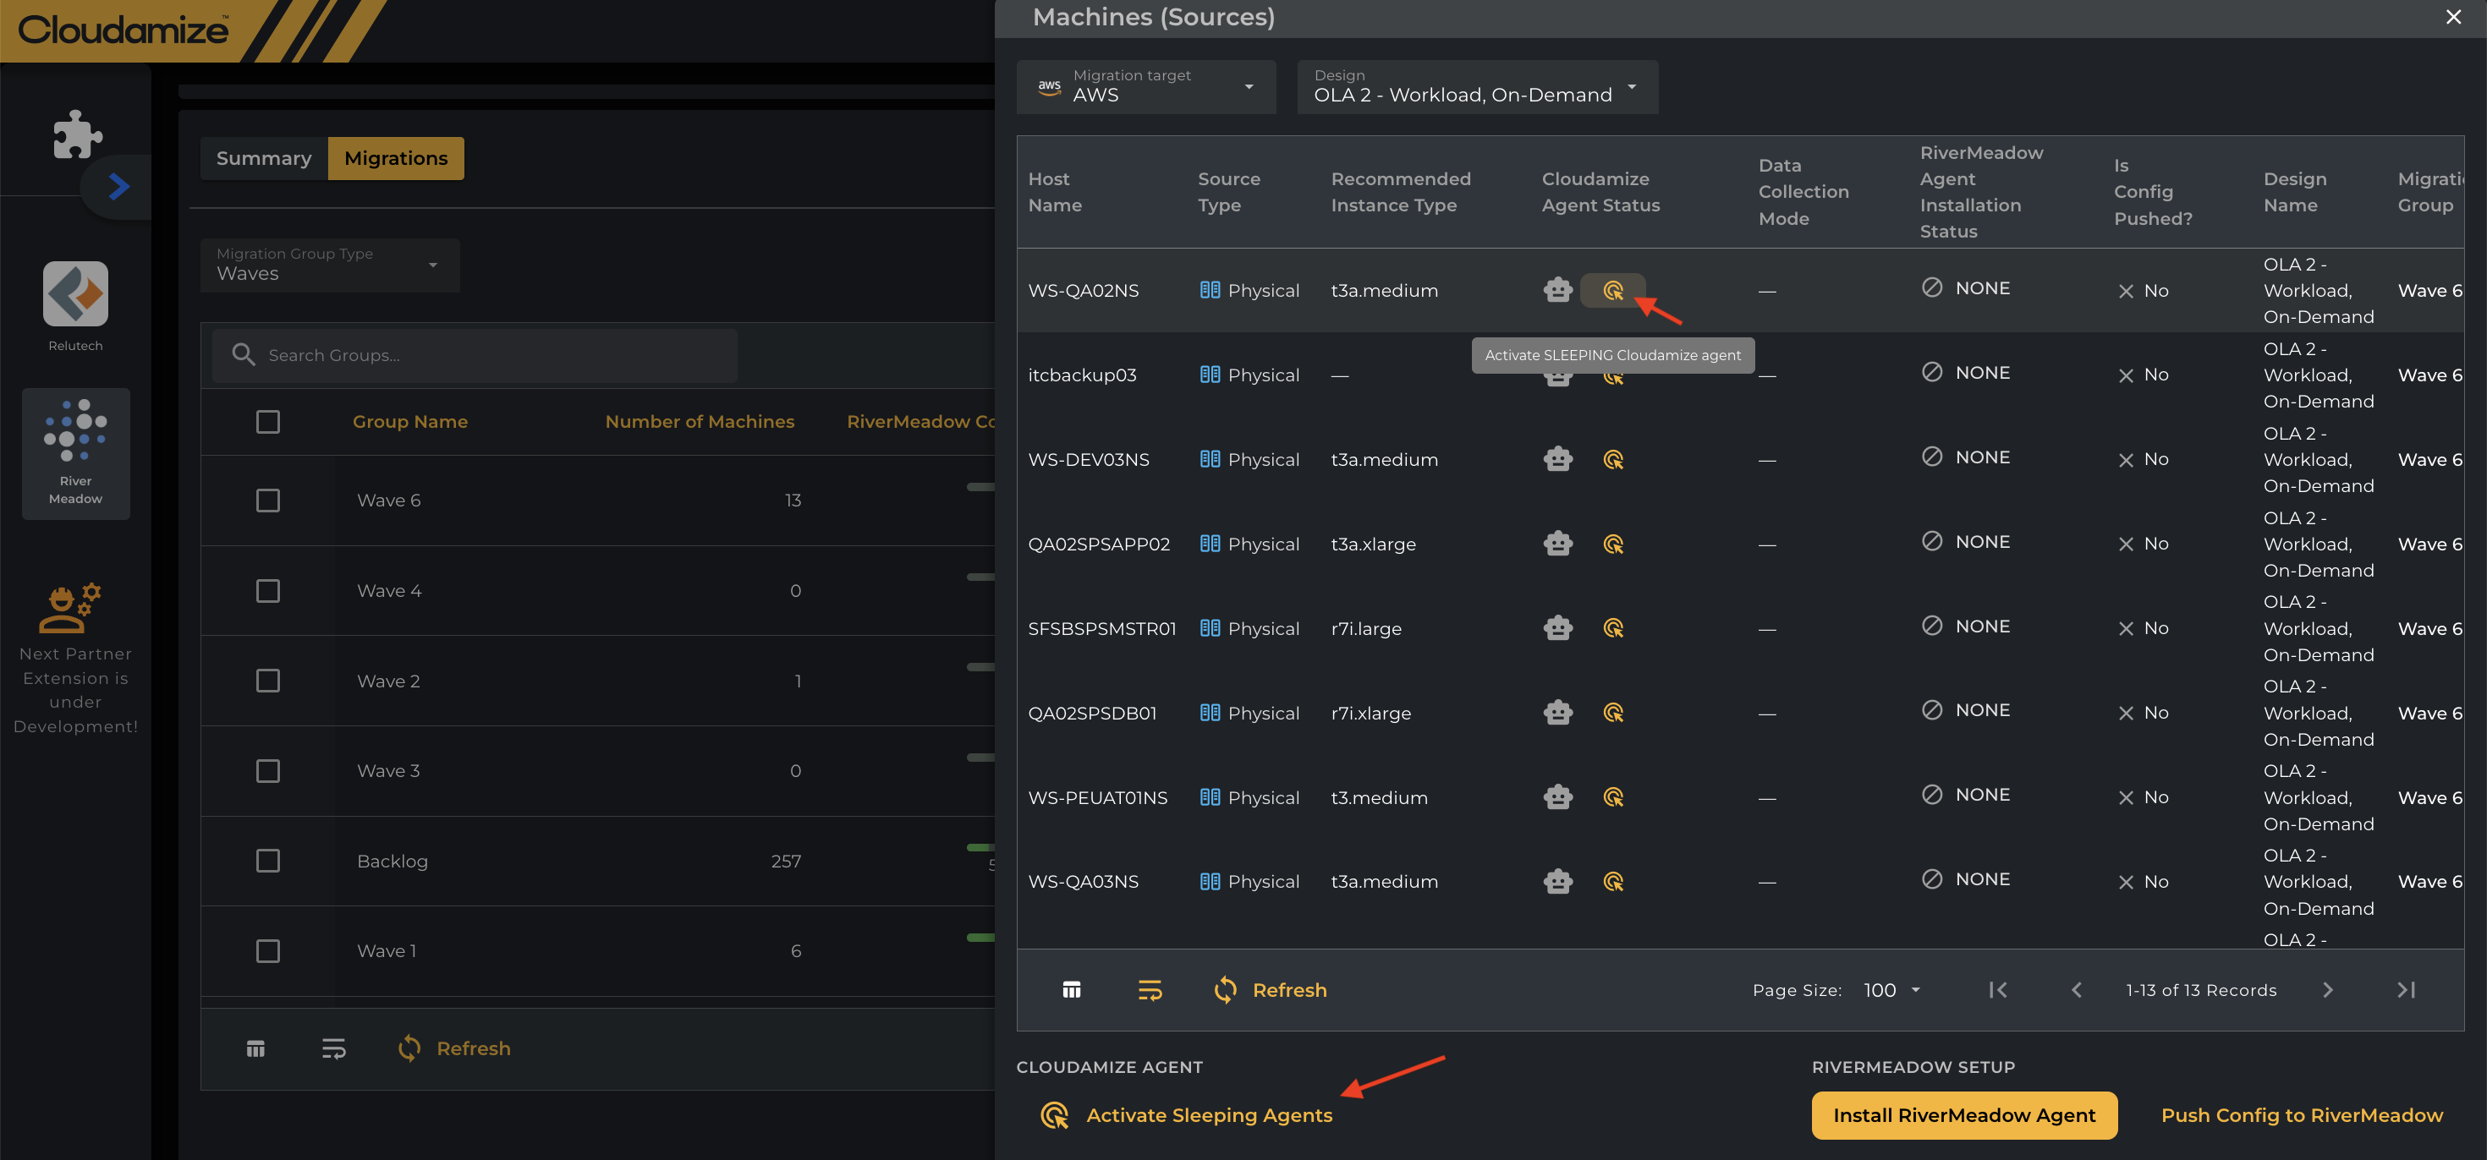2487x1160 pixels.
Task: Click Activate Sleeping Agents link
Action: coord(1188,1115)
